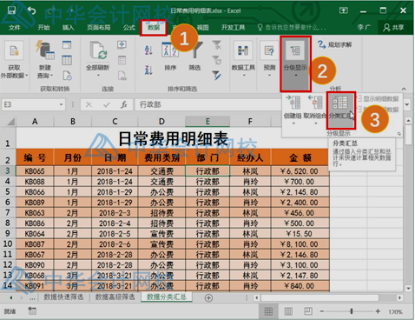415x320 pixels.
Task: Expand the formula bar dropdown
Action: (x=407, y=104)
